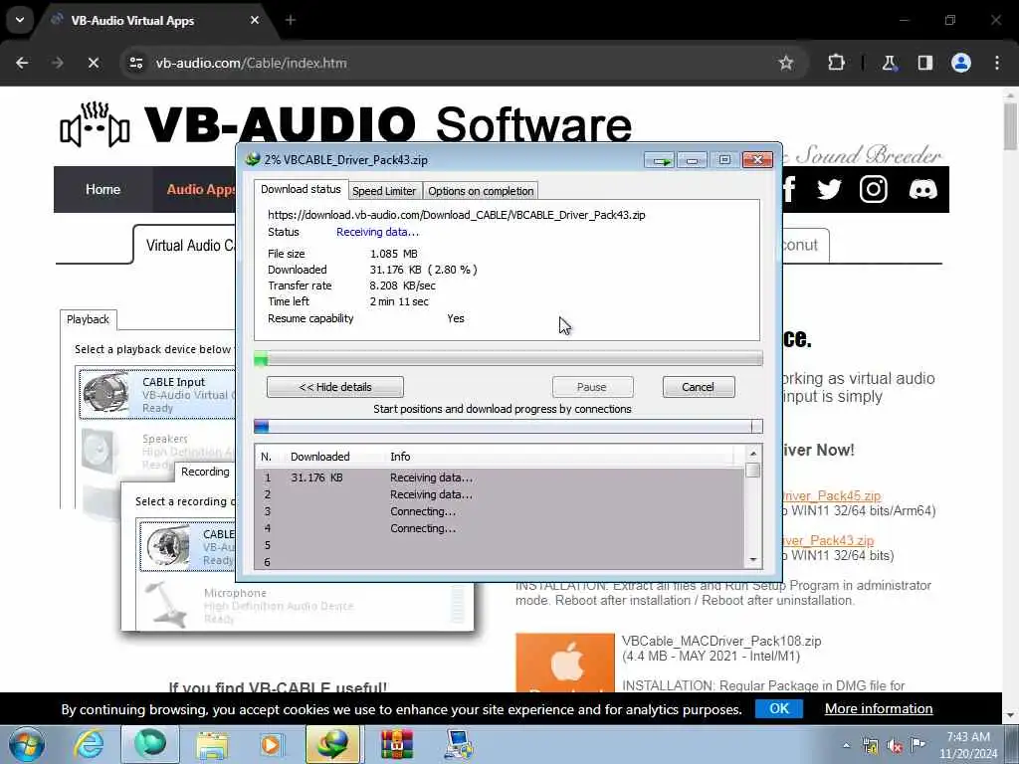Open the taskbar clock showing 7:43 AM
This screenshot has width=1019, height=764.
coord(968,745)
